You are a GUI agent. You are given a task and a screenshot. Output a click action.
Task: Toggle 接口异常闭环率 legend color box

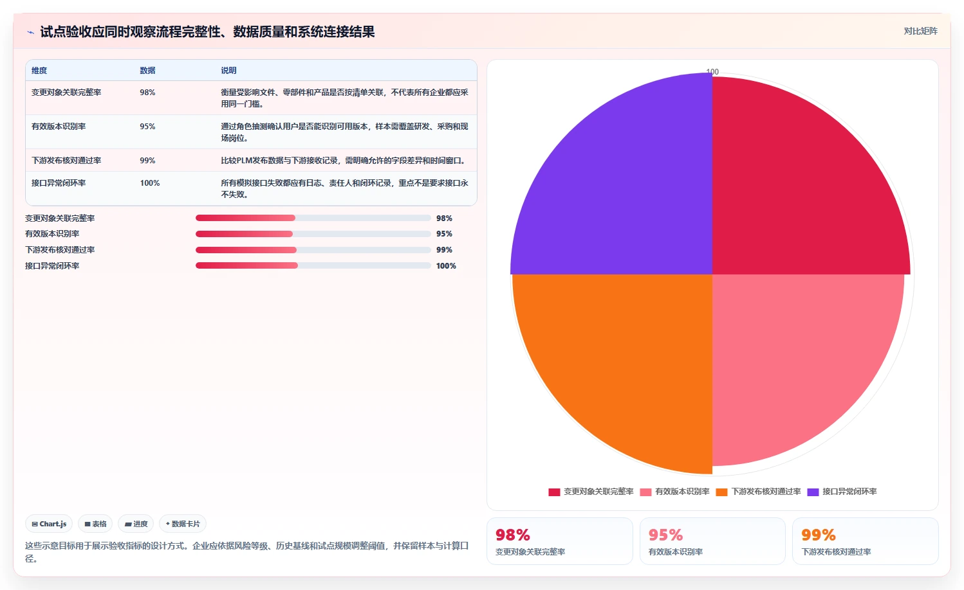813,492
